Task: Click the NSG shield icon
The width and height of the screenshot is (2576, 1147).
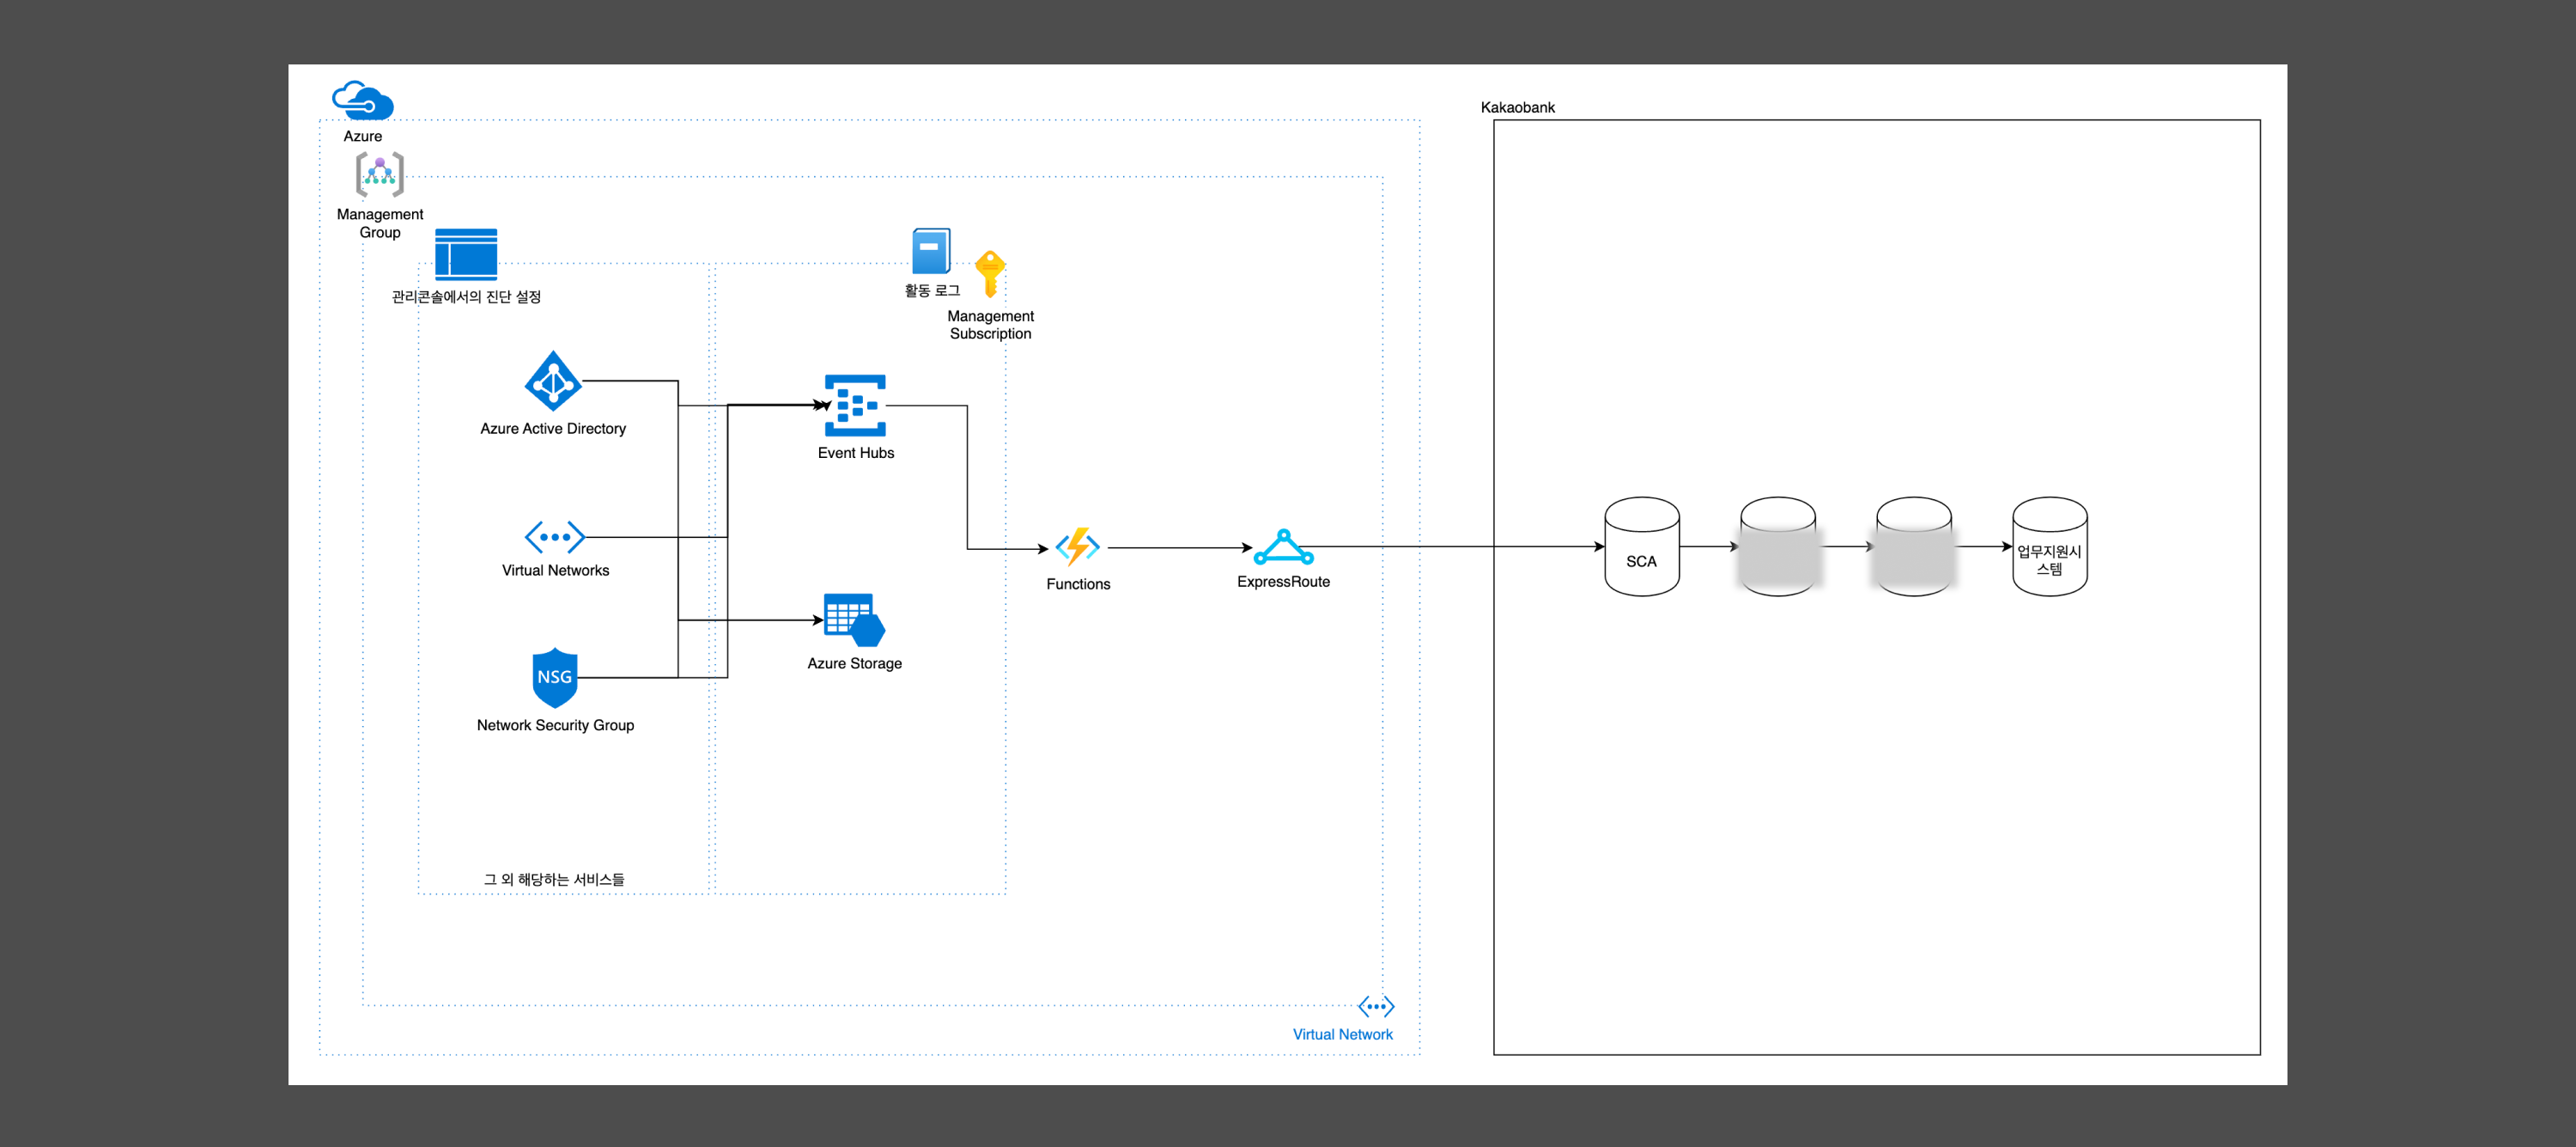Action: pos(555,678)
